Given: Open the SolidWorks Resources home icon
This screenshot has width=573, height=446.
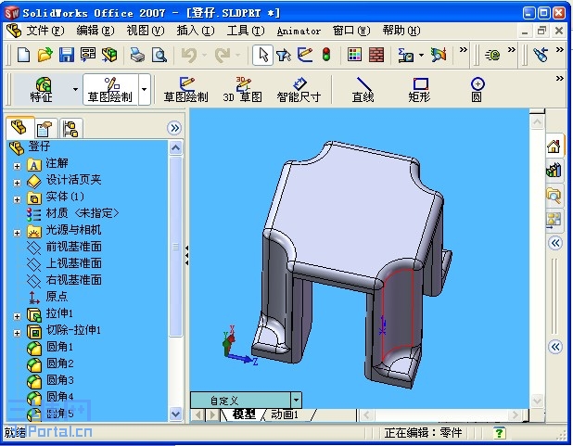Looking at the screenshot, I should click(x=554, y=147).
